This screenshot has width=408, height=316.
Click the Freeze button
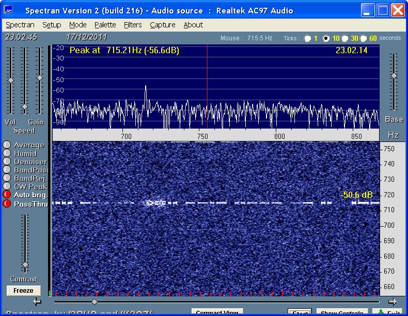[x=23, y=291]
